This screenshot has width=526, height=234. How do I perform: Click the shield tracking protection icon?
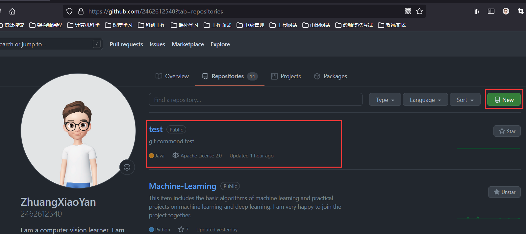(69, 12)
